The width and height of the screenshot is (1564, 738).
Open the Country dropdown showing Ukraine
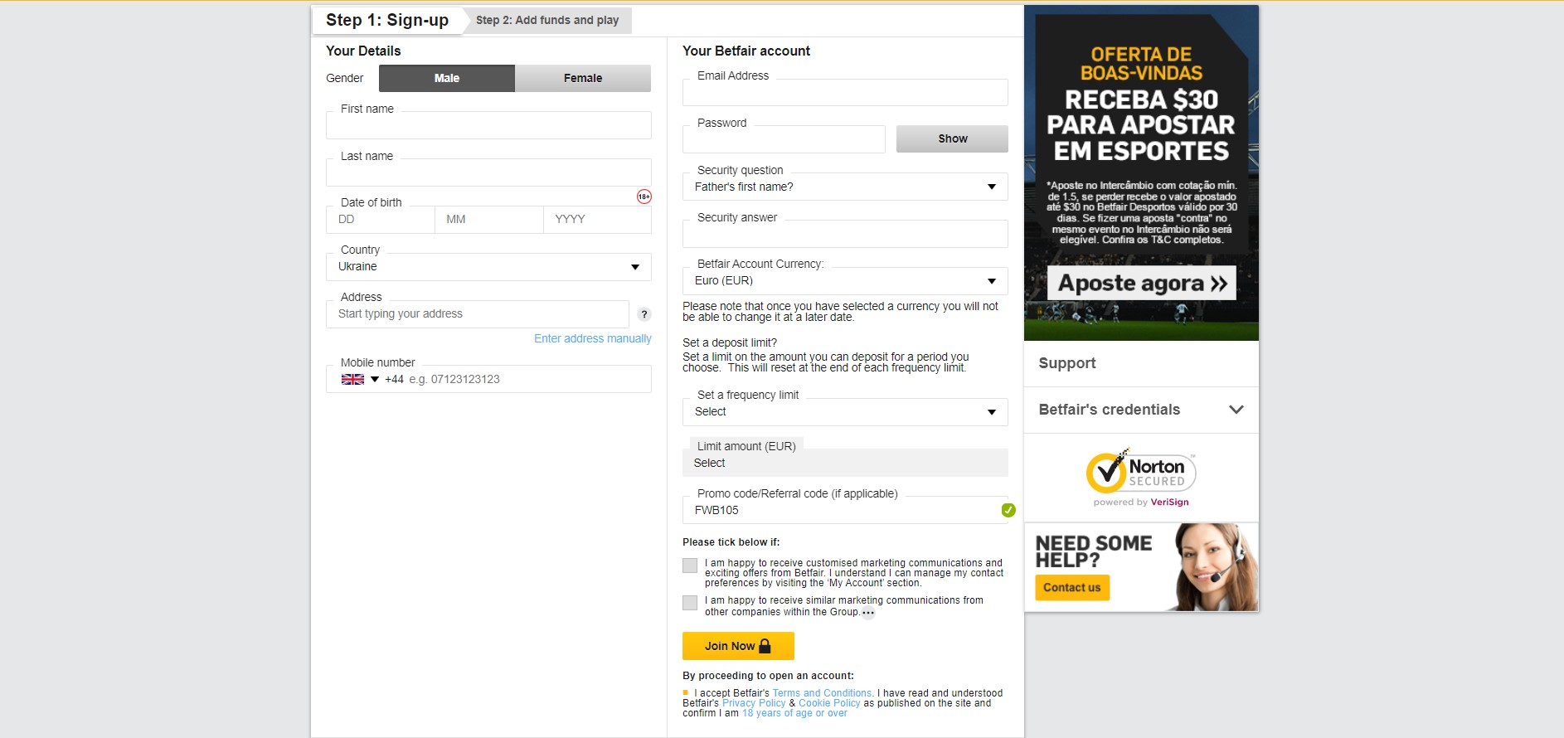point(488,267)
